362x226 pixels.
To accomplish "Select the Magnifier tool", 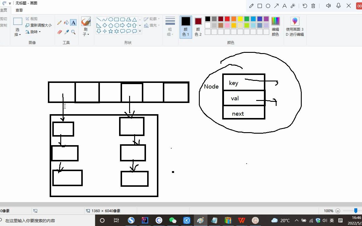I will click(x=73, y=32).
